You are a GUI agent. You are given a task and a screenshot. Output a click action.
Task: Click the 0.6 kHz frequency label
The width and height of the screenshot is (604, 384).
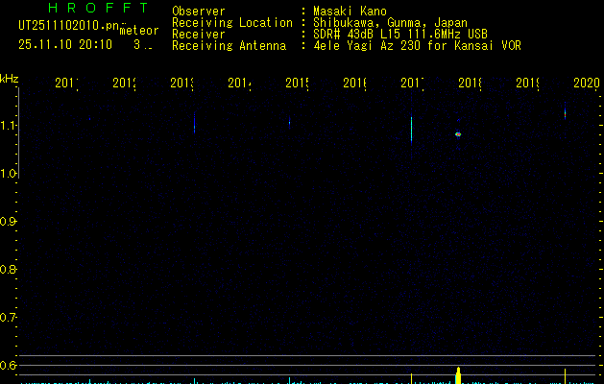click(8, 365)
